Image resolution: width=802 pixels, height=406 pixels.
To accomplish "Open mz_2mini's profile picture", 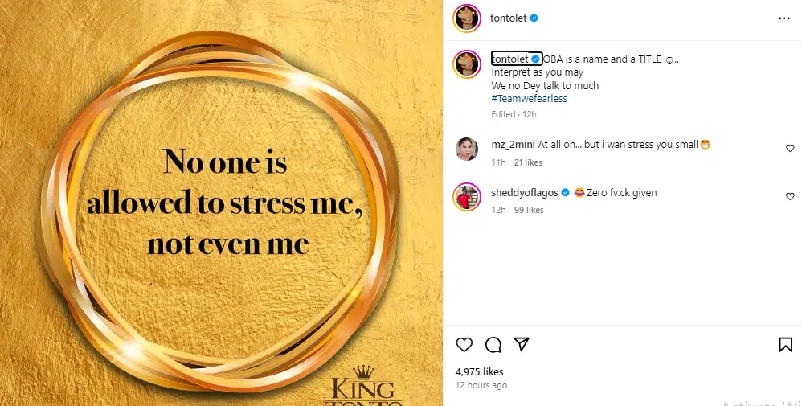I will coord(467,150).
